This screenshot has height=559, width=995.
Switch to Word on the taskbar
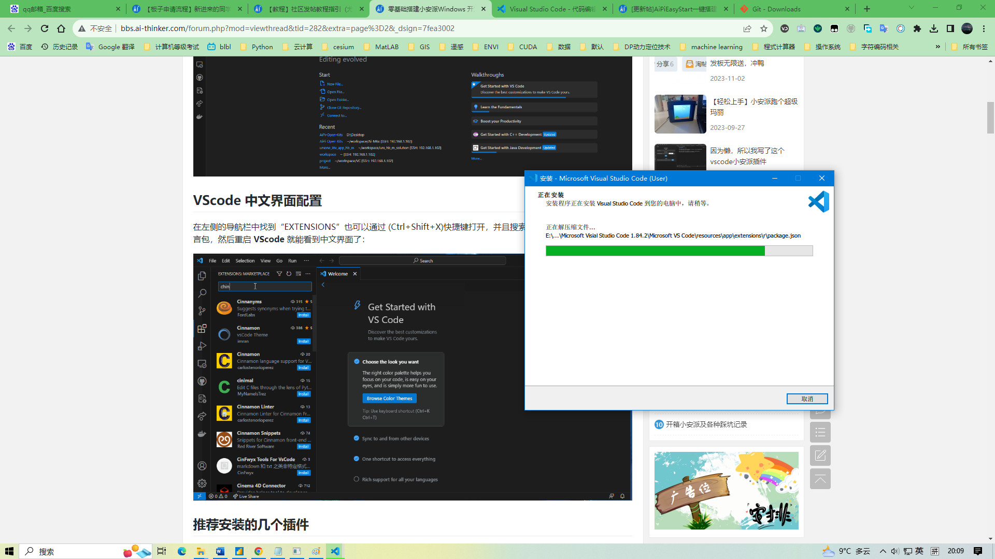click(x=220, y=551)
